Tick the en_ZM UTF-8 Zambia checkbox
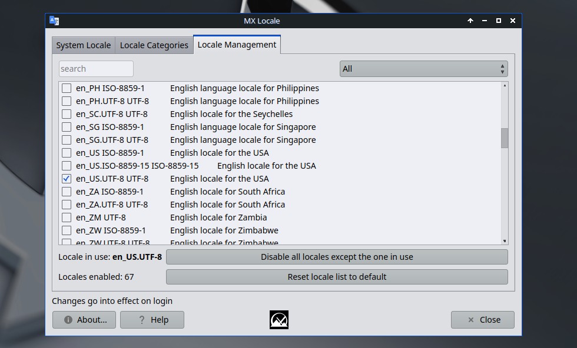This screenshot has width=577, height=348. pos(66,217)
